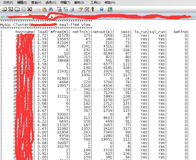Click the Paste clipboard icon

44,9
